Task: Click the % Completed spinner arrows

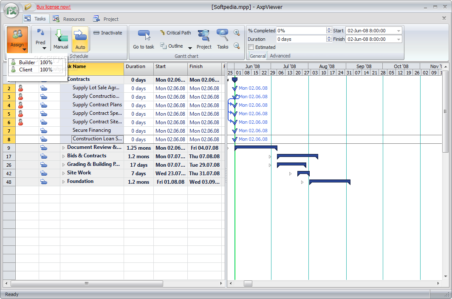Action: [329, 31]
